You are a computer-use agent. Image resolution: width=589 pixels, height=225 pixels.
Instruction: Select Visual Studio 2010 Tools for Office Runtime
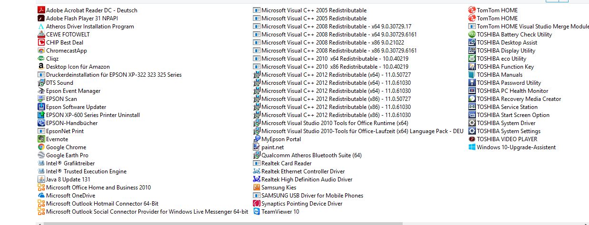[331, 123]
